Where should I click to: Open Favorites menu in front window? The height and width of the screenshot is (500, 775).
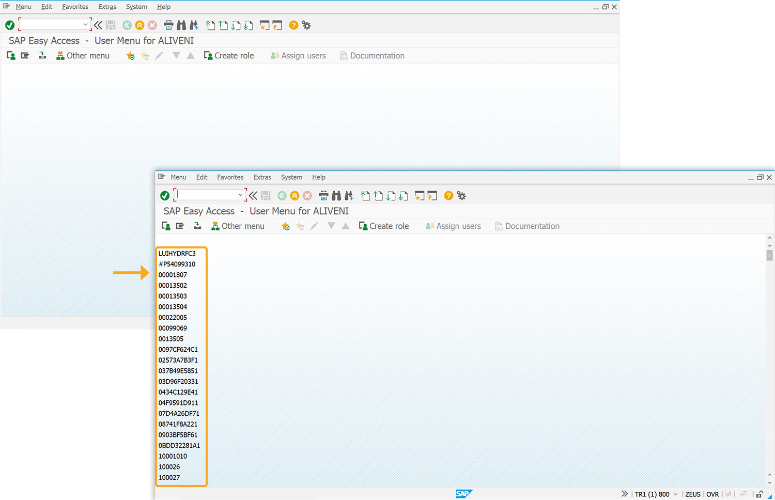pyautogui.click(x=230, y=177)
